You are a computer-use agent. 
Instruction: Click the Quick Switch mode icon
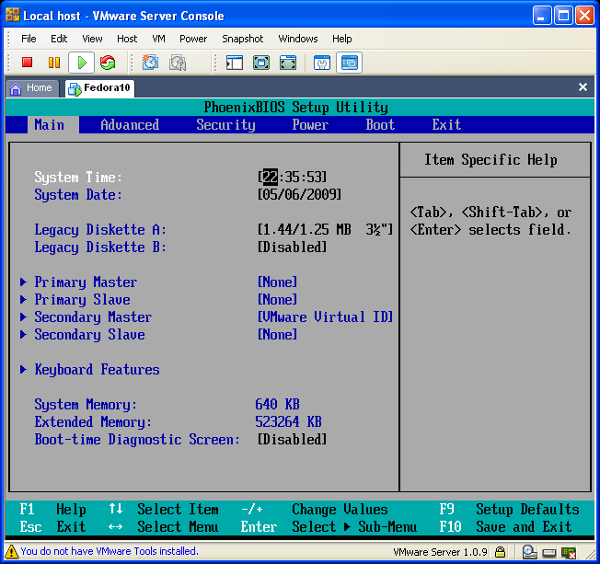288,63
